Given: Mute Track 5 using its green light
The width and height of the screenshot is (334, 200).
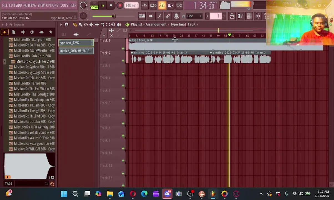Looking at the screenshot, I should click(x=123, y=98).
